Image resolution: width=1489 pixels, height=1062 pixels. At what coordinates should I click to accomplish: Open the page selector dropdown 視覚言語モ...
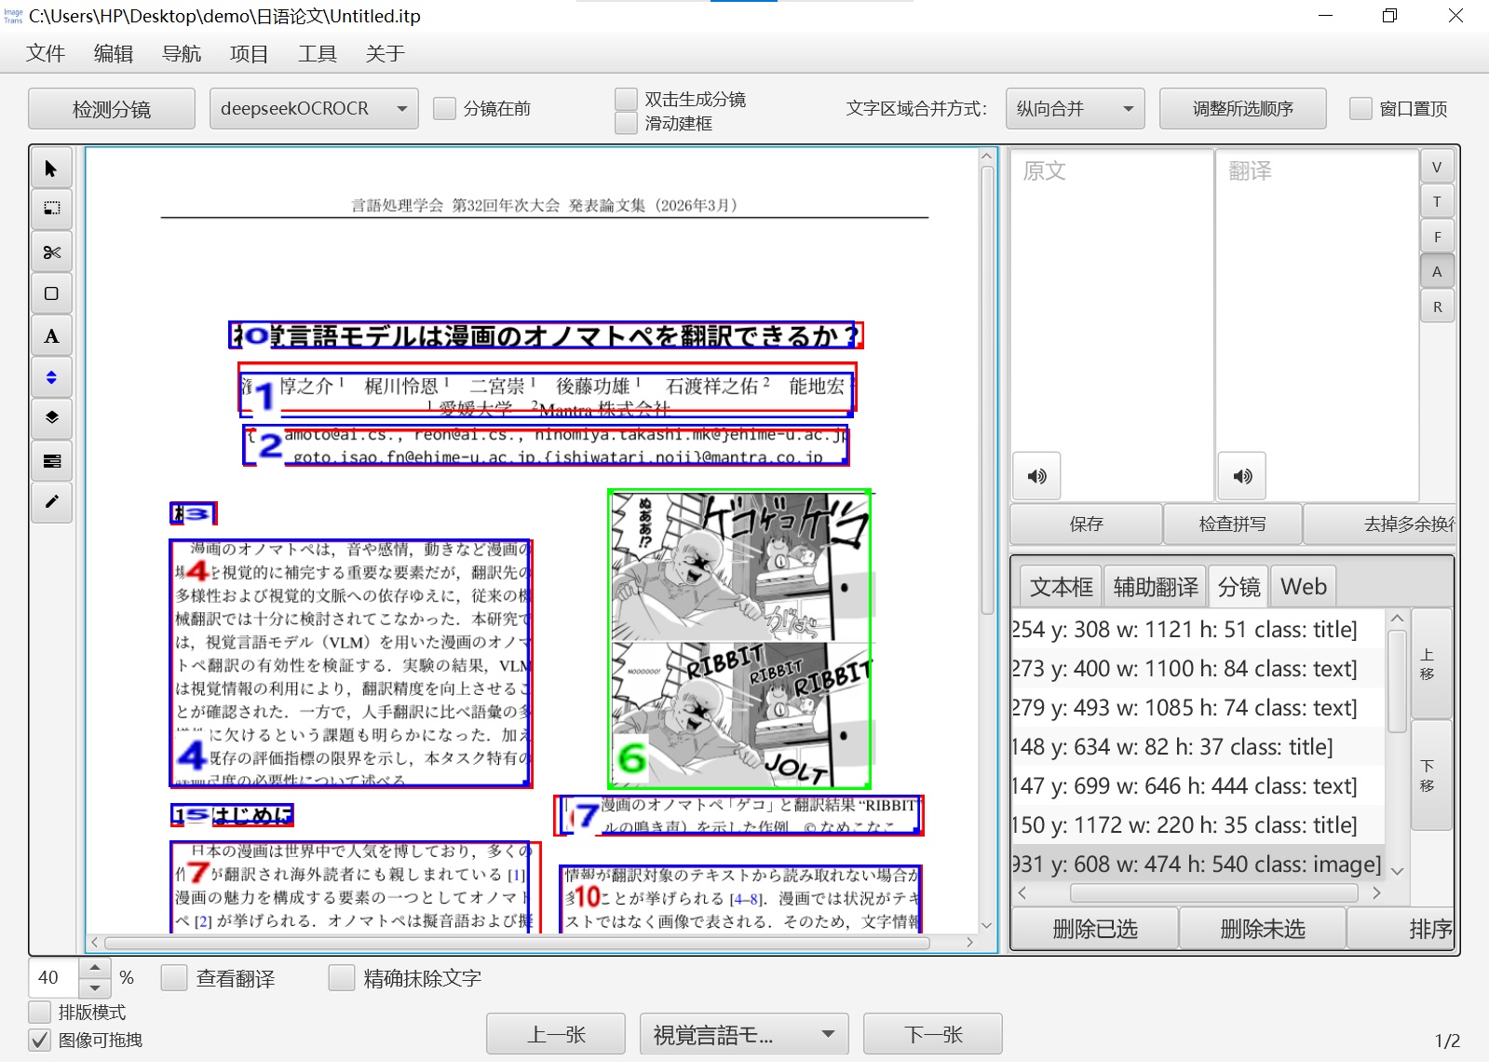744,1034
